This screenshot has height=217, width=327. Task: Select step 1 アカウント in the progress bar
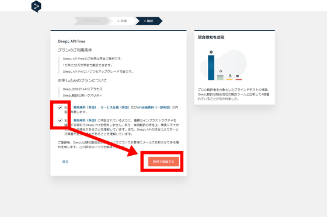[x=91, y=21]
